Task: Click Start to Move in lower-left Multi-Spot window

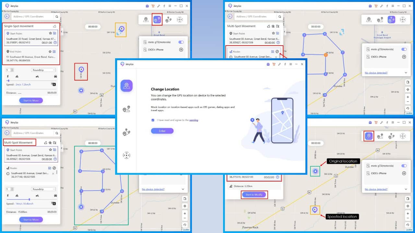Action: click(x=31, y=219)
